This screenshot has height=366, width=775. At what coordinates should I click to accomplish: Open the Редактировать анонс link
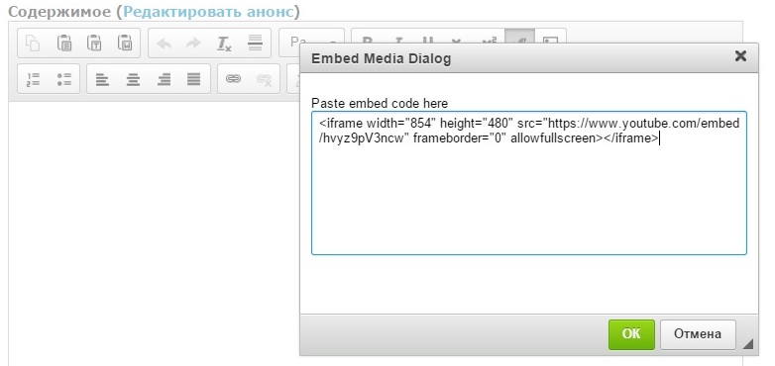tap(208, 12)
